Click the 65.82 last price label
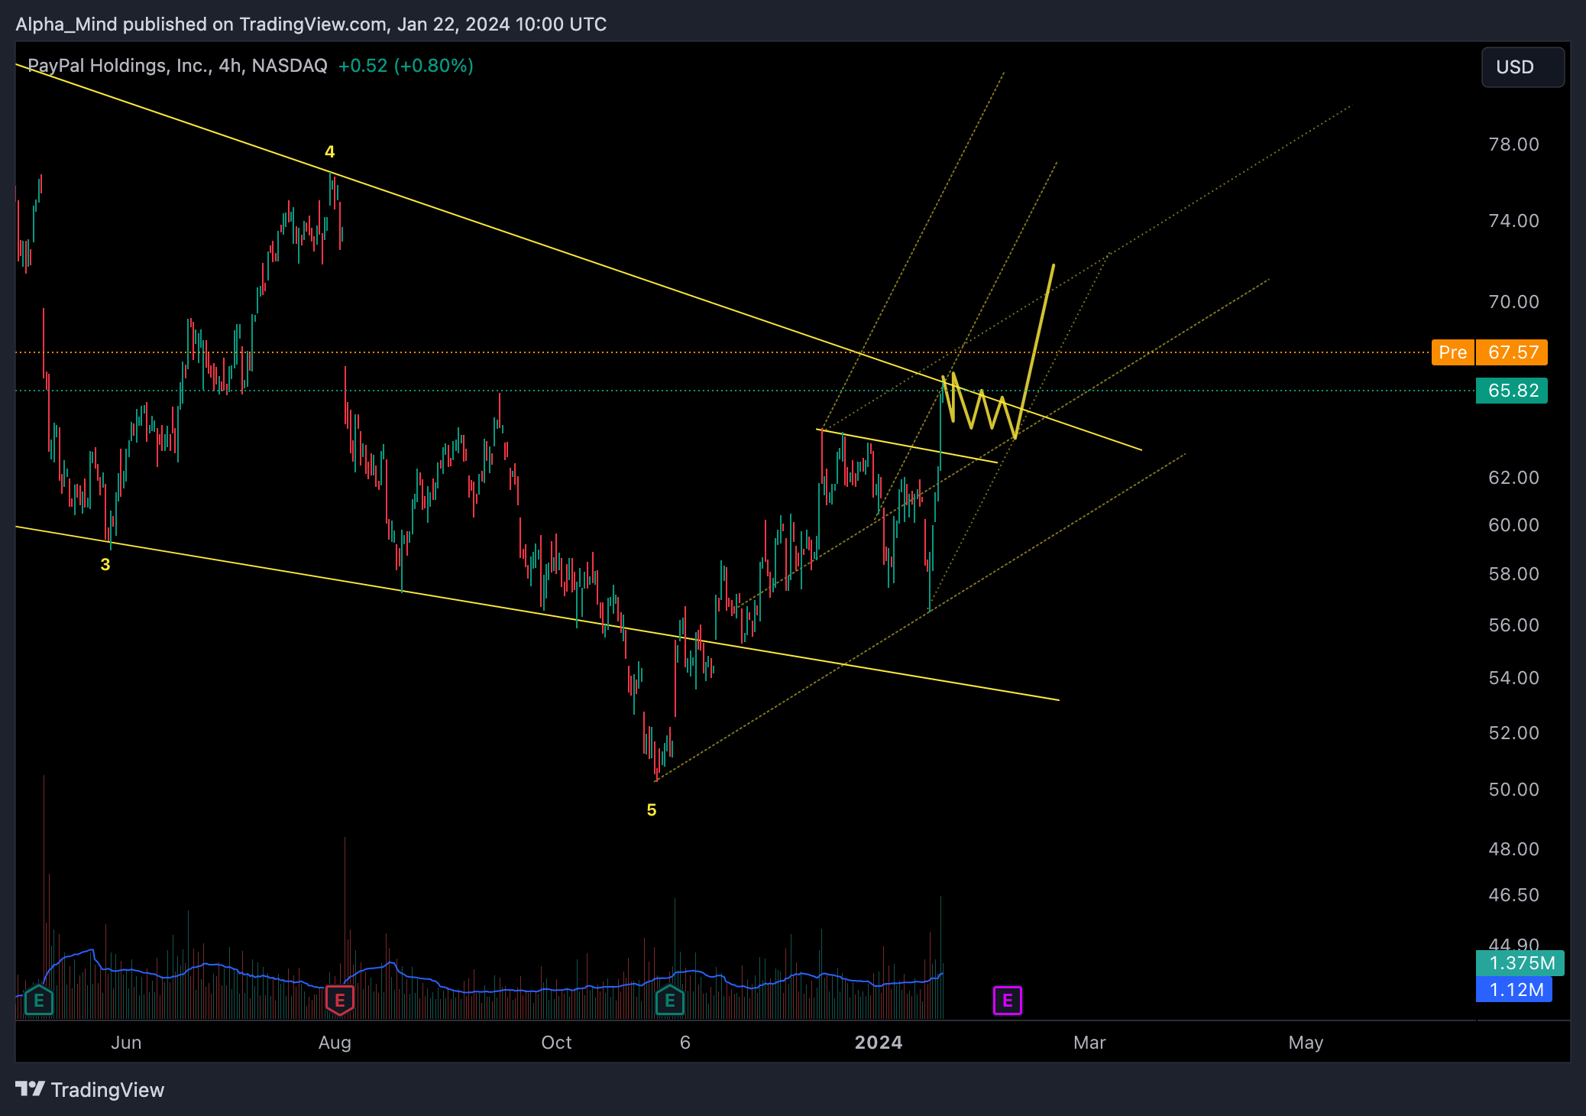The height and width of the screenshot is (1116, 1586). [1512, 391]
